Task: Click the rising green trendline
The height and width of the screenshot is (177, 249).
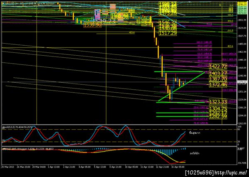Action: click(x=181, y=87)
